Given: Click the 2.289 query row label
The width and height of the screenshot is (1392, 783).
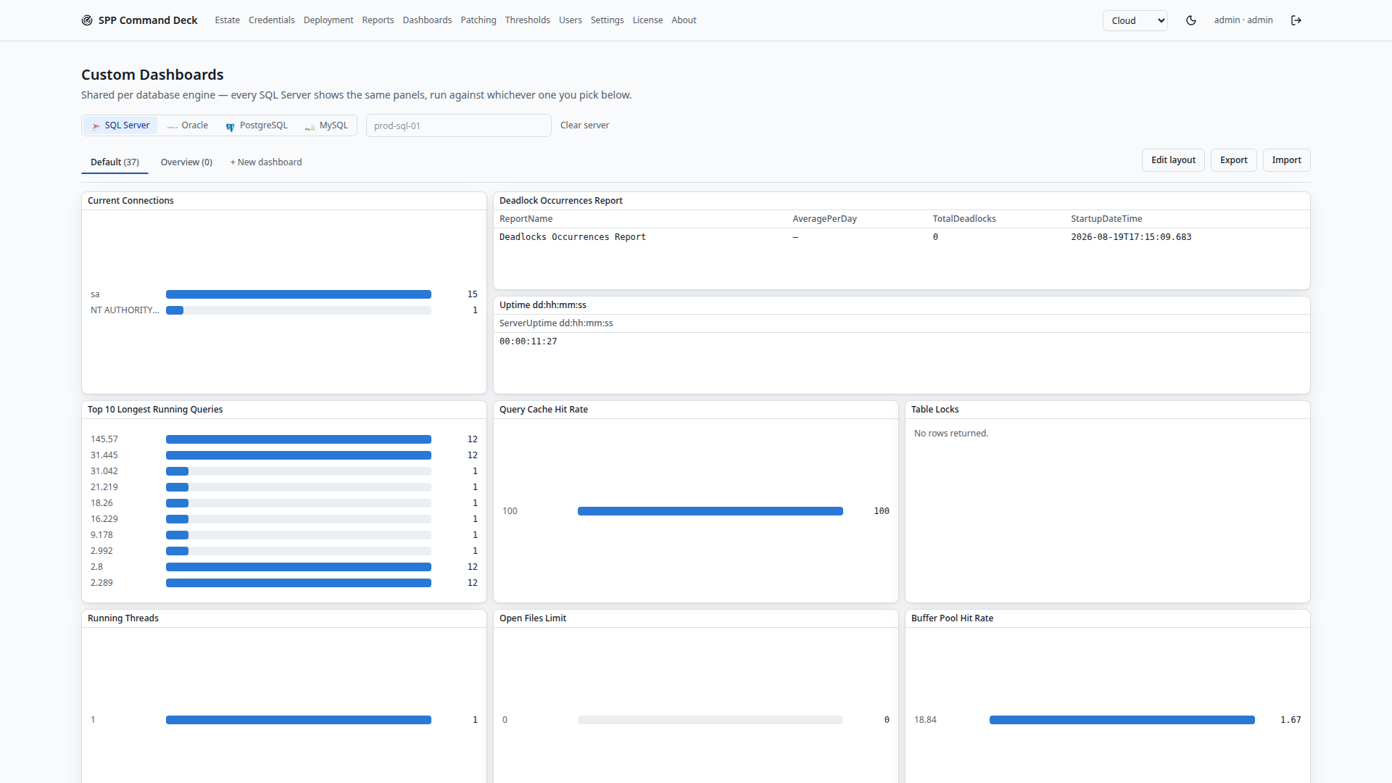Looking at the screenshot, I should click(101, 583).
